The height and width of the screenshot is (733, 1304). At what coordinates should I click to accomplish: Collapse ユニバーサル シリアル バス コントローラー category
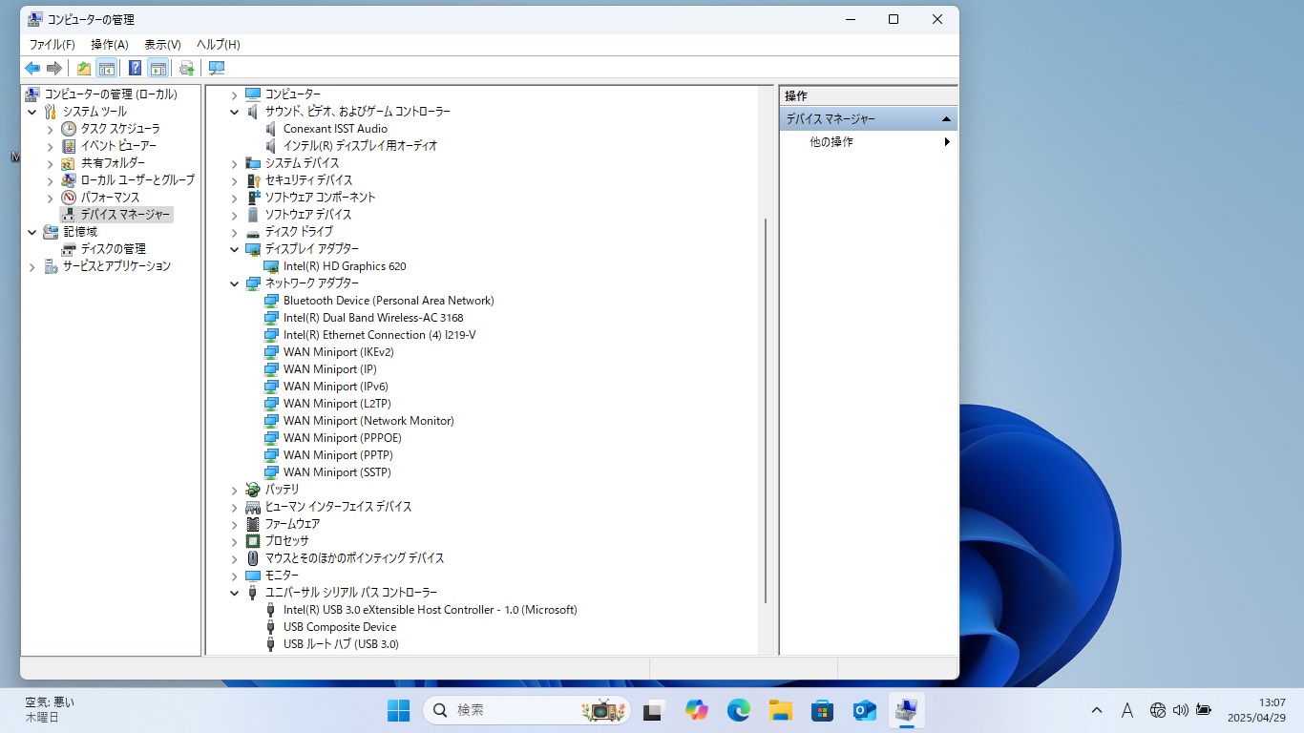235,593
